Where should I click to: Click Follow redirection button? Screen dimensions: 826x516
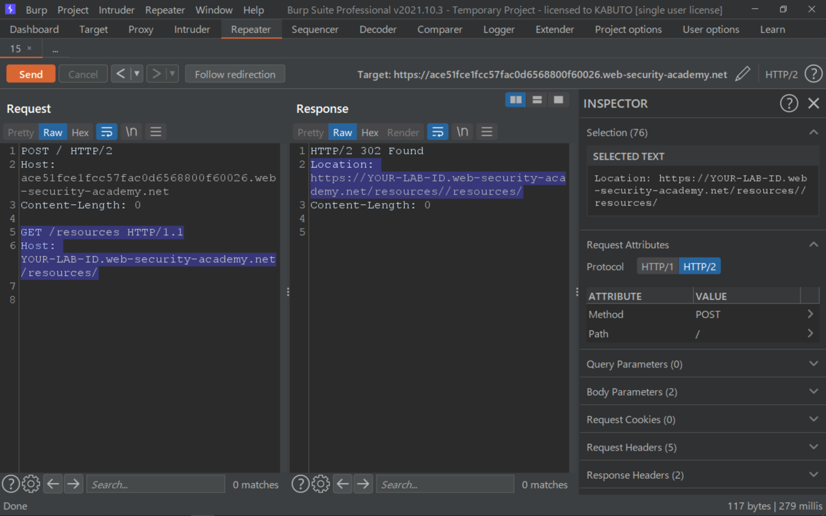[x=235, y=74]
